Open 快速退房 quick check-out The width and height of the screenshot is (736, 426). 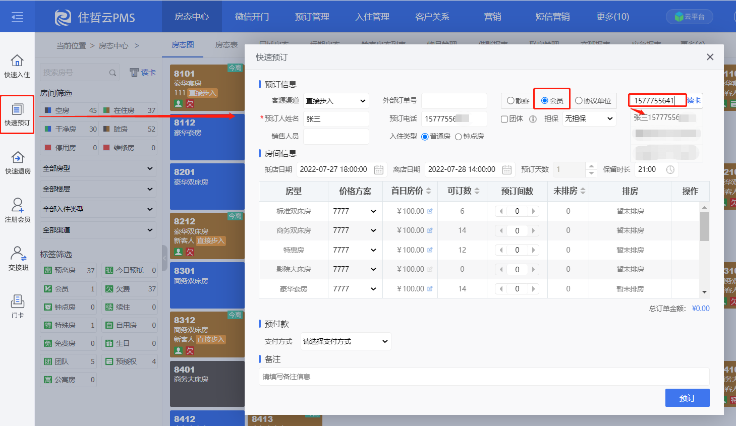(18, 163)
